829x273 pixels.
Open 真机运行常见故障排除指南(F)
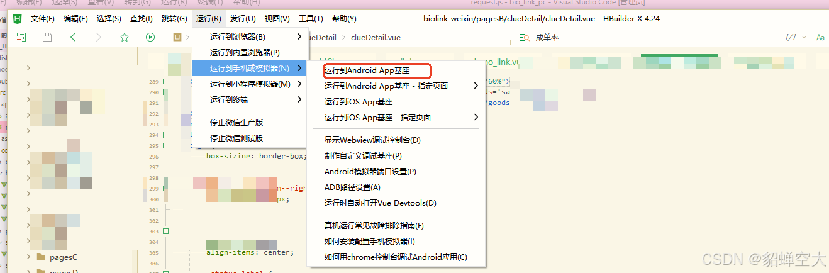pyautogui.click(x=396, y=225)
